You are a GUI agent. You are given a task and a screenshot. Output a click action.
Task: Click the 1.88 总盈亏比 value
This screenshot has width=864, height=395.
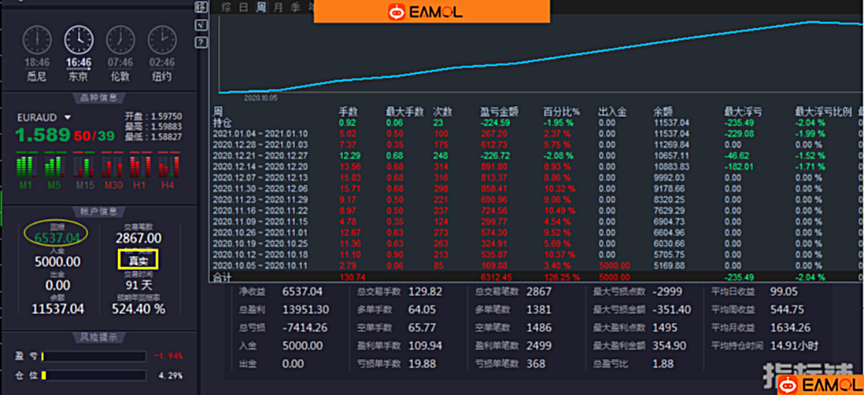click(663, 364)
